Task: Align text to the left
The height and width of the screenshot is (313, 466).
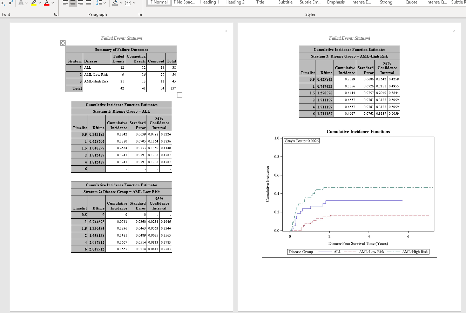Action: [x=65, y=3]
